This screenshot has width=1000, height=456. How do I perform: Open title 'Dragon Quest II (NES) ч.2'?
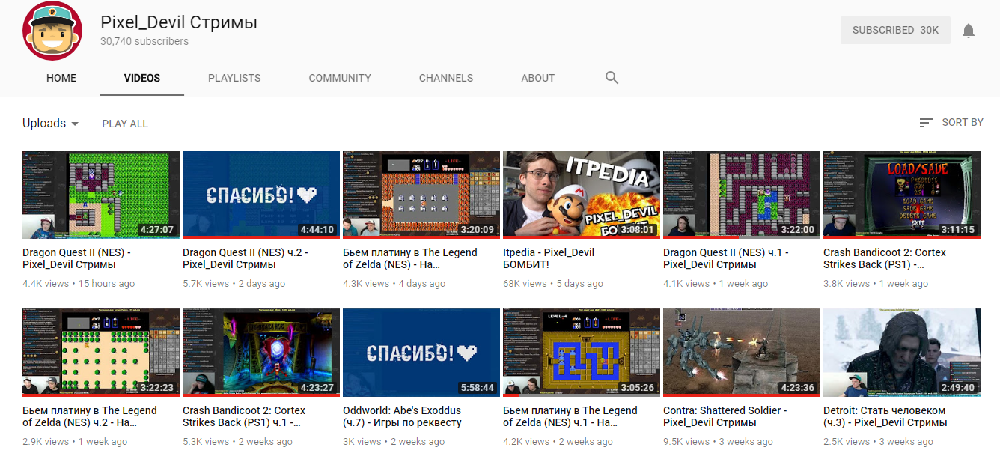click(x=246, y=258)
